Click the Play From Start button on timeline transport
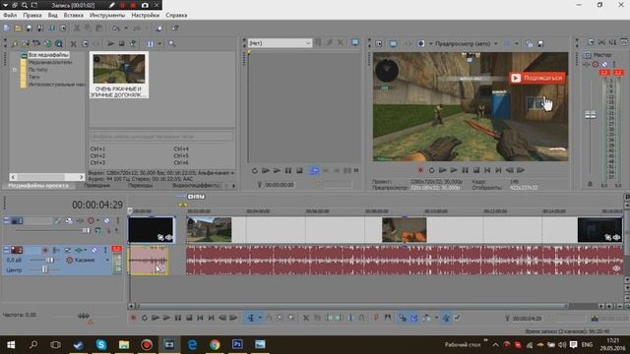This screenshot has height=354, width=630. (x=156, y=319)
